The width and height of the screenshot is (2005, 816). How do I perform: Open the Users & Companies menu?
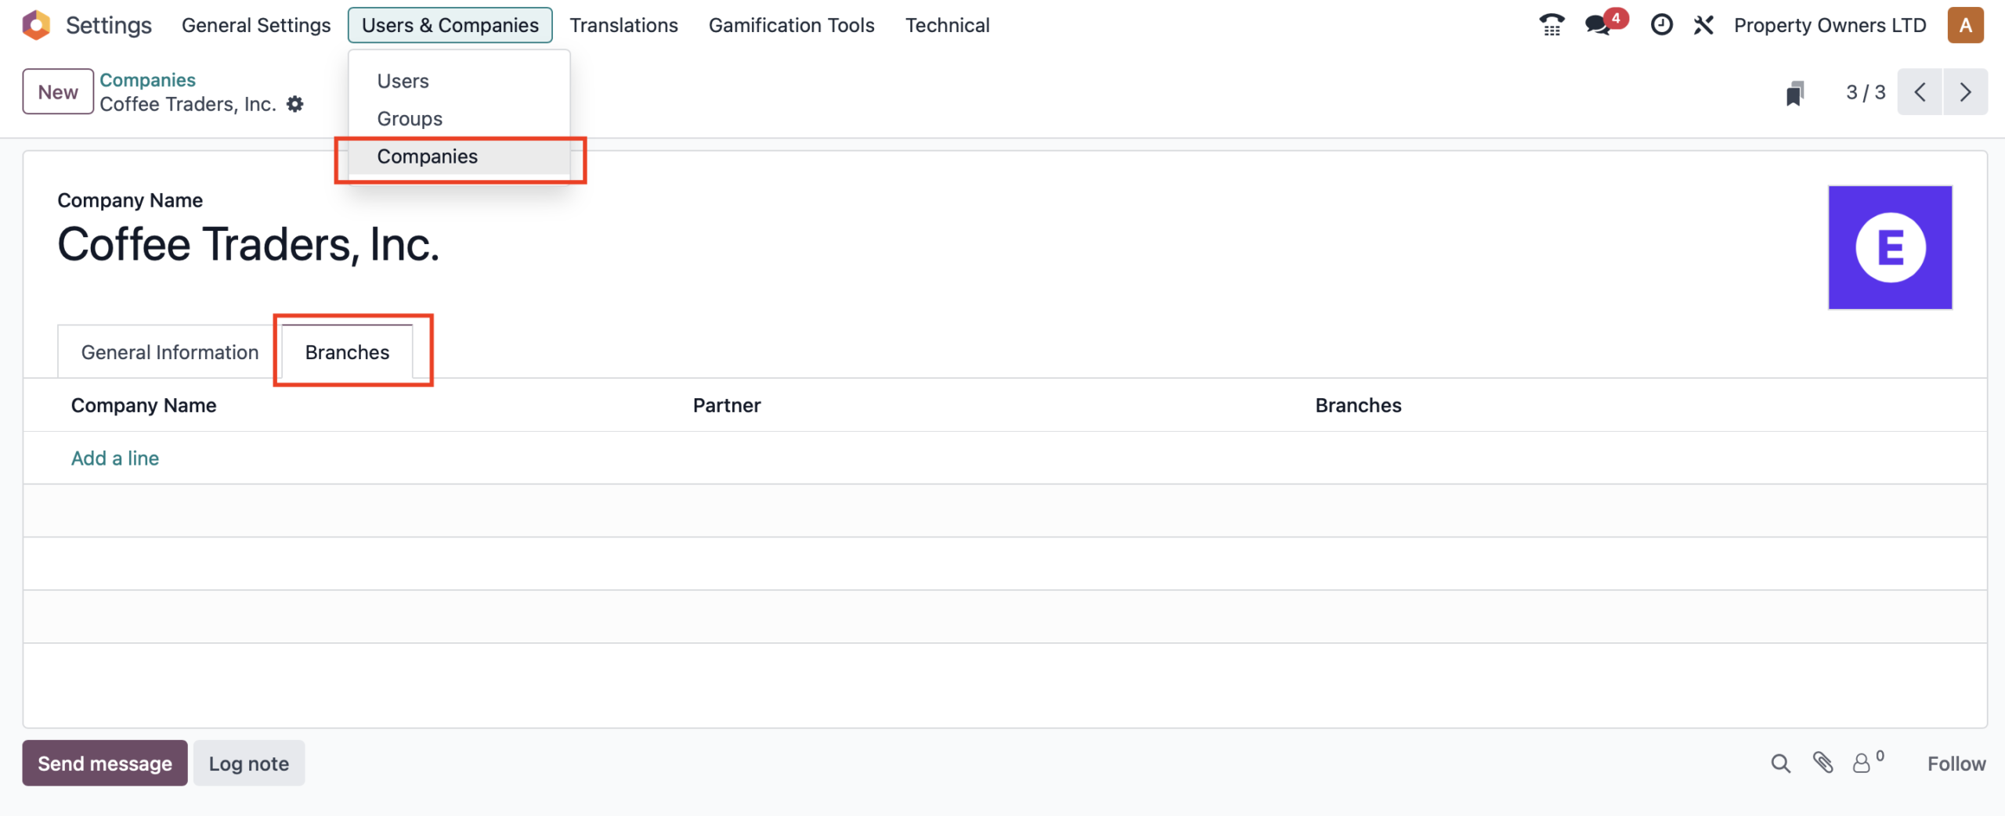coord(450,25)
